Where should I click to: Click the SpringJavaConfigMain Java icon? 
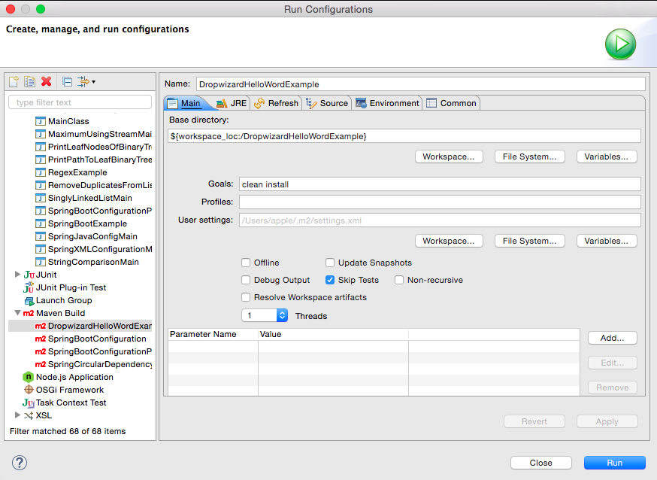click(x=41, y=236)
